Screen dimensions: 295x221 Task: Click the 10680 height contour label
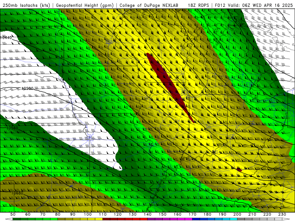point(17,193)
